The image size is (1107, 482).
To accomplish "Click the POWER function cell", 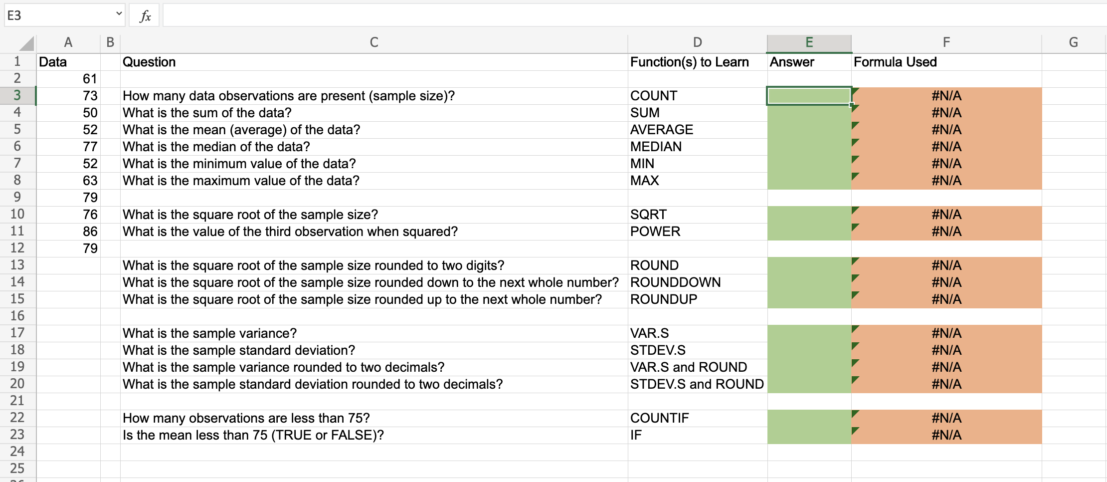I will pyautogui.click(x=698, y=232).
